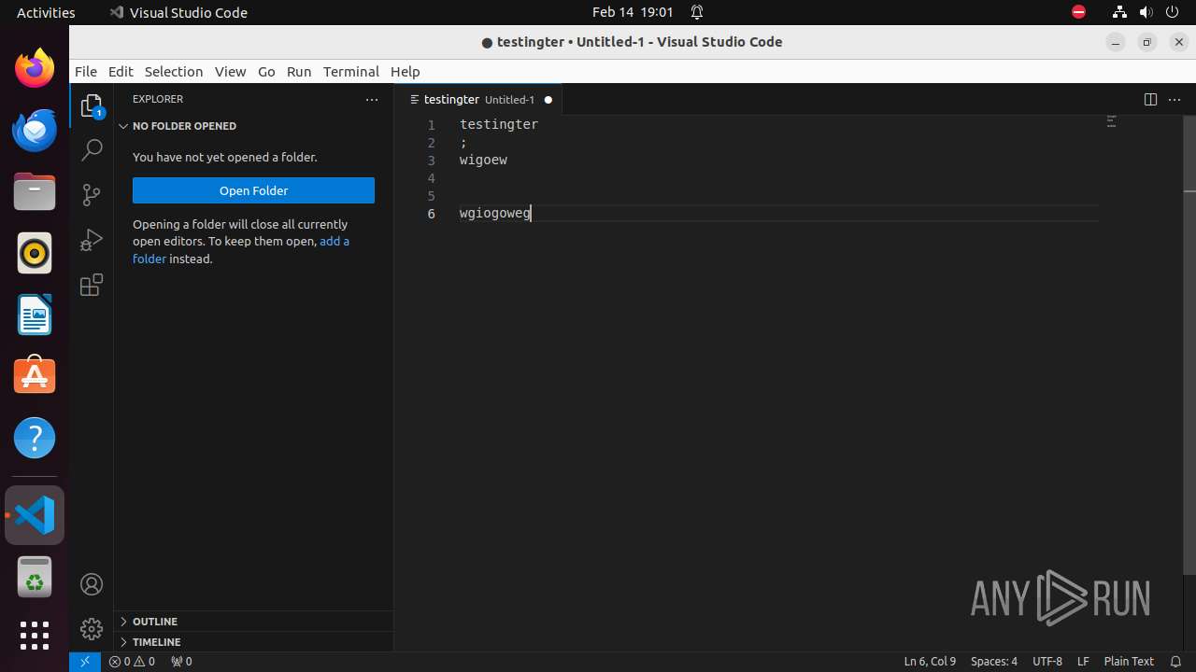Click the forwarded ports status item

pos(181,661)
